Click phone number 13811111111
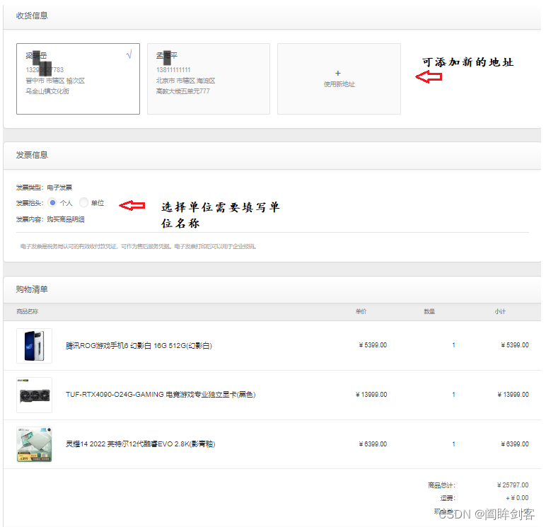Image resolution: width=546 pixels, height=527 pixels. click(x=173, y=70)
